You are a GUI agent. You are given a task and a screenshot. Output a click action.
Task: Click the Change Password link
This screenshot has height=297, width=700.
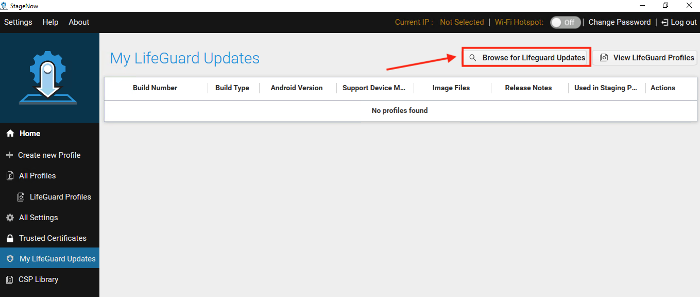click(619, 22)
